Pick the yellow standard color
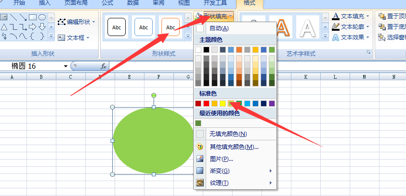This screenshot has height=196, width=406. [x=223, y=104]
